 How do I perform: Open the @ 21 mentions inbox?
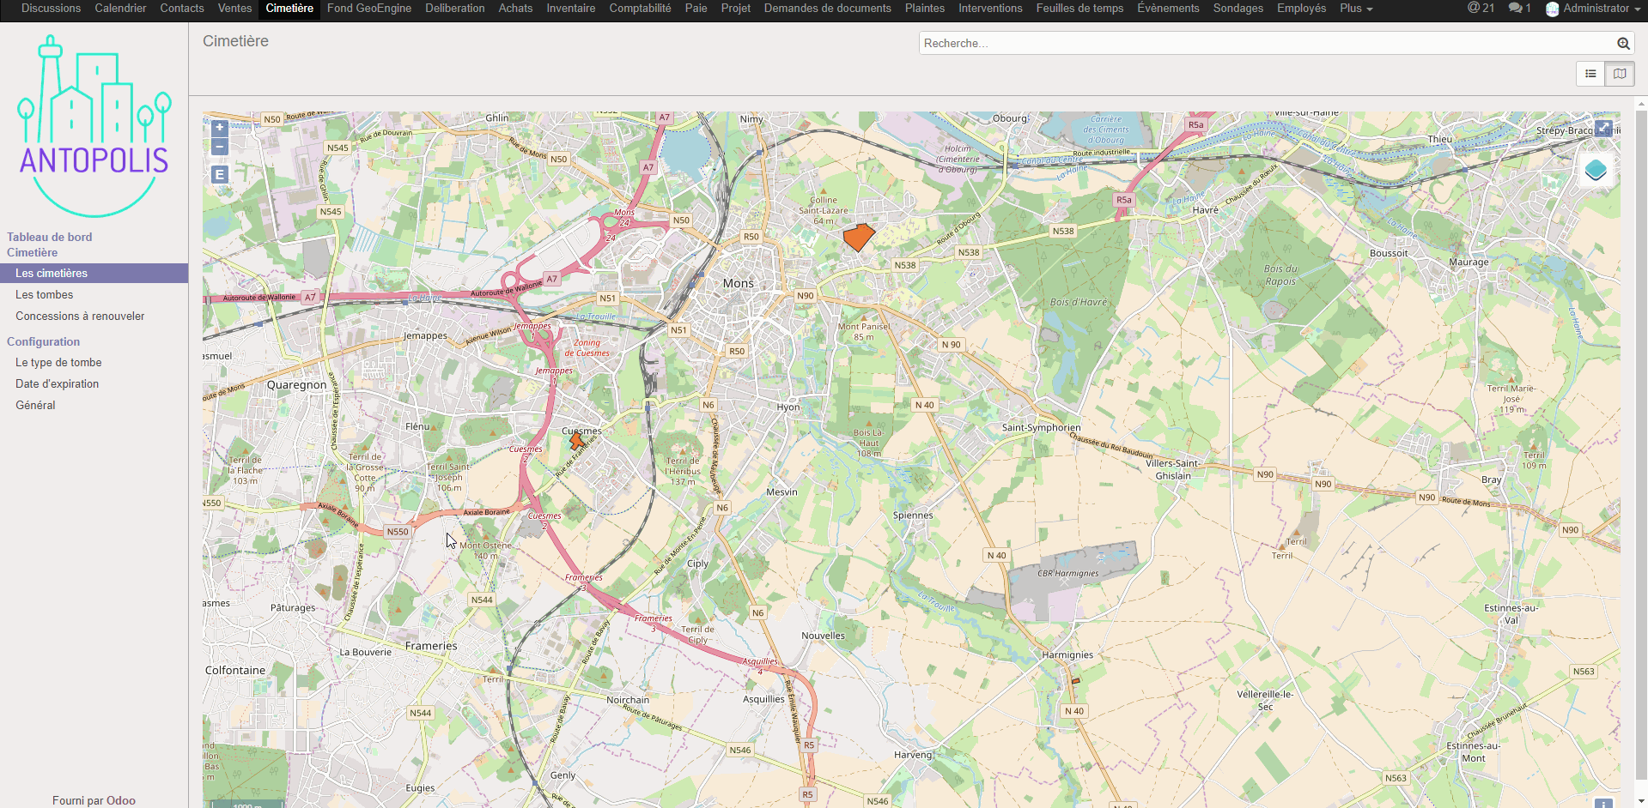[x=1481, y=8]
